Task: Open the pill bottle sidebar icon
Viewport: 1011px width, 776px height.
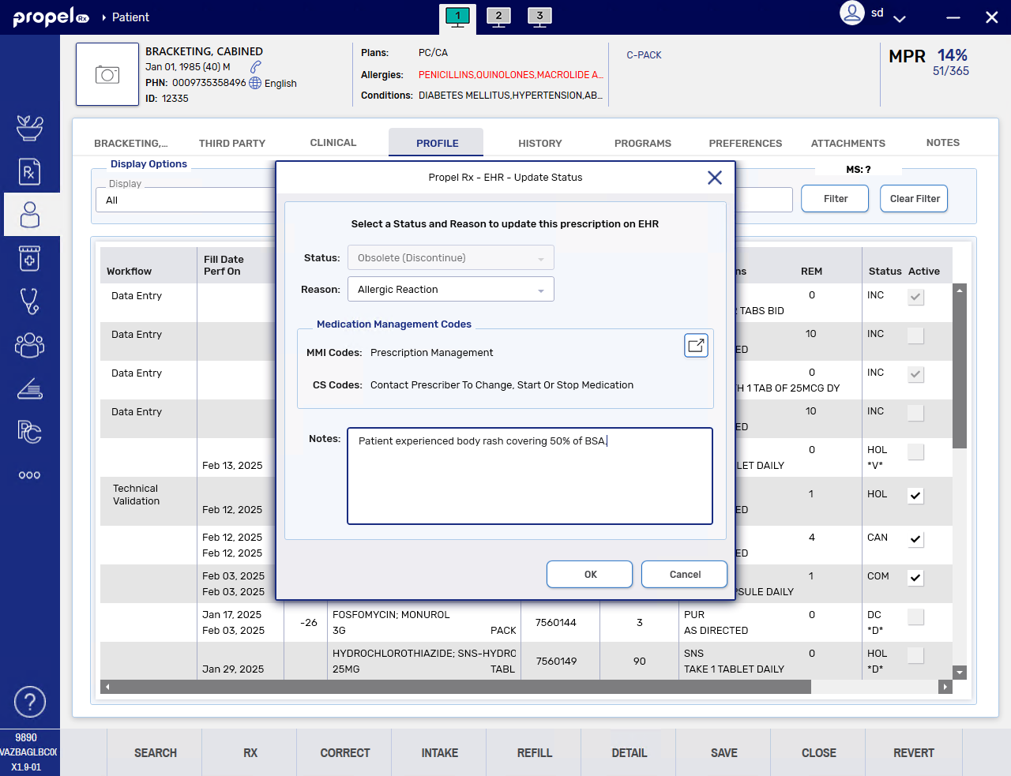Action: (x=29, y=258)
